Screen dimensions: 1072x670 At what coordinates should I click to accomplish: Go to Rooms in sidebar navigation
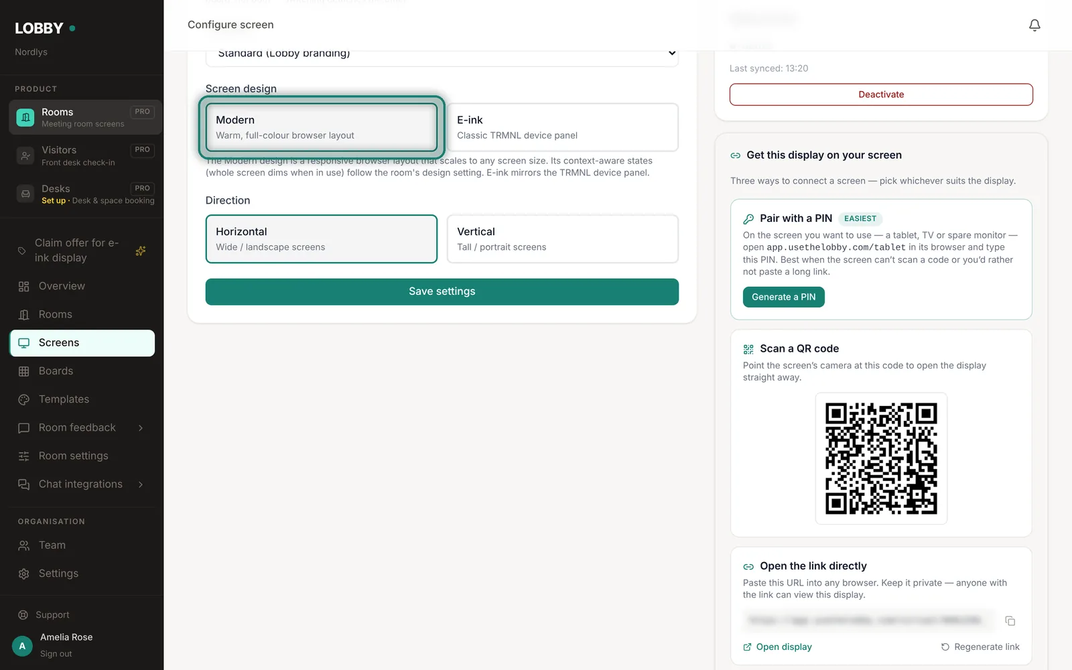[82, 314]
